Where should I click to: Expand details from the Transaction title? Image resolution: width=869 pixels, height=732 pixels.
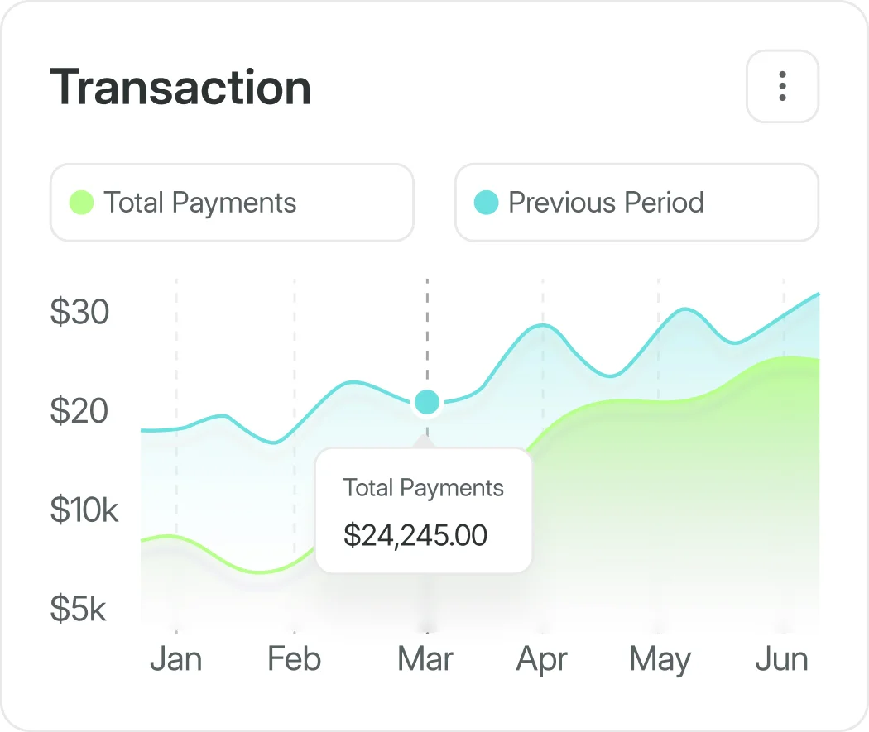[180, 86]
